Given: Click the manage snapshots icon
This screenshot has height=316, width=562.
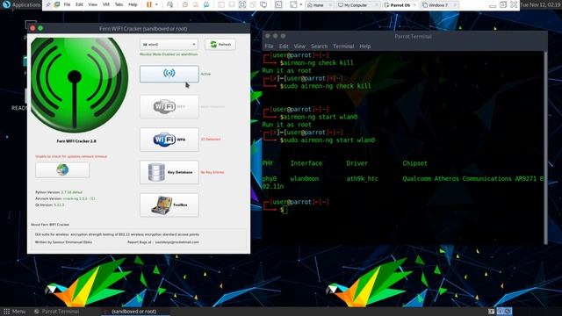Looking at the screenshot, I should click(206, 4).
